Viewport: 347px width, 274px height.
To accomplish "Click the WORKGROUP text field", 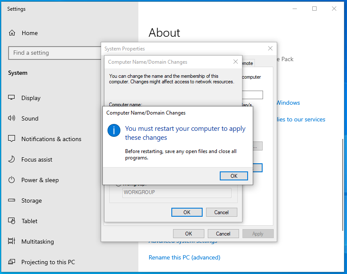I will click(x=176, y=192).
